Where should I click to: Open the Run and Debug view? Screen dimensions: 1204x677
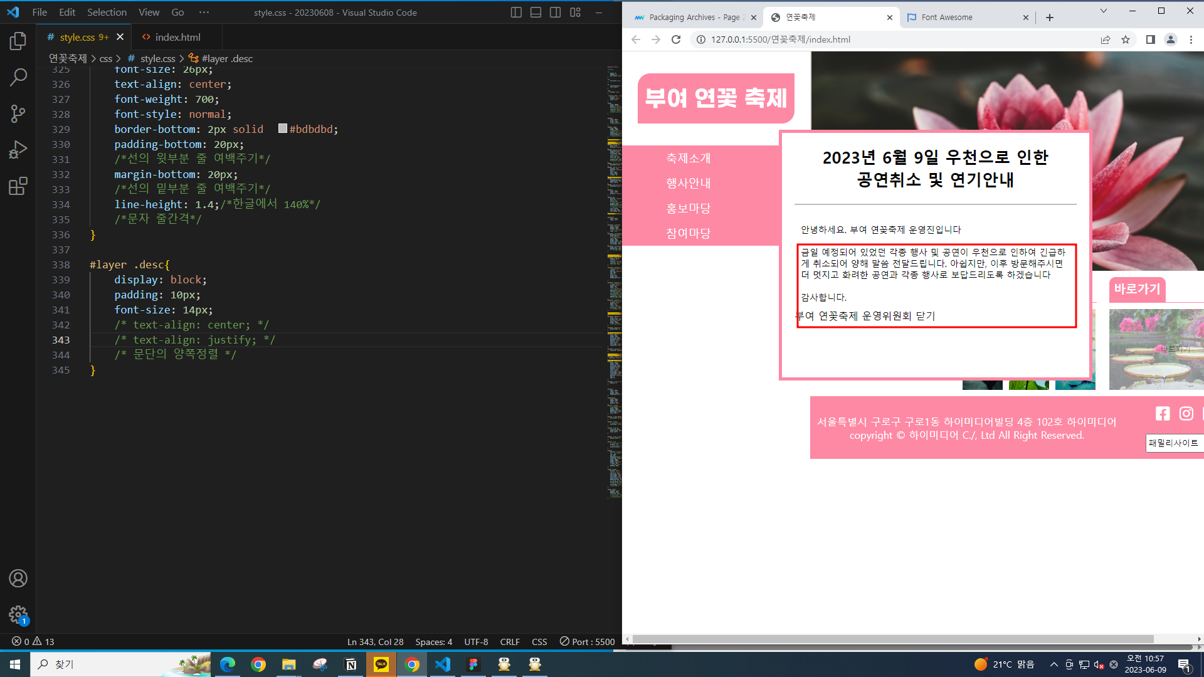click(x=18, y=150)
